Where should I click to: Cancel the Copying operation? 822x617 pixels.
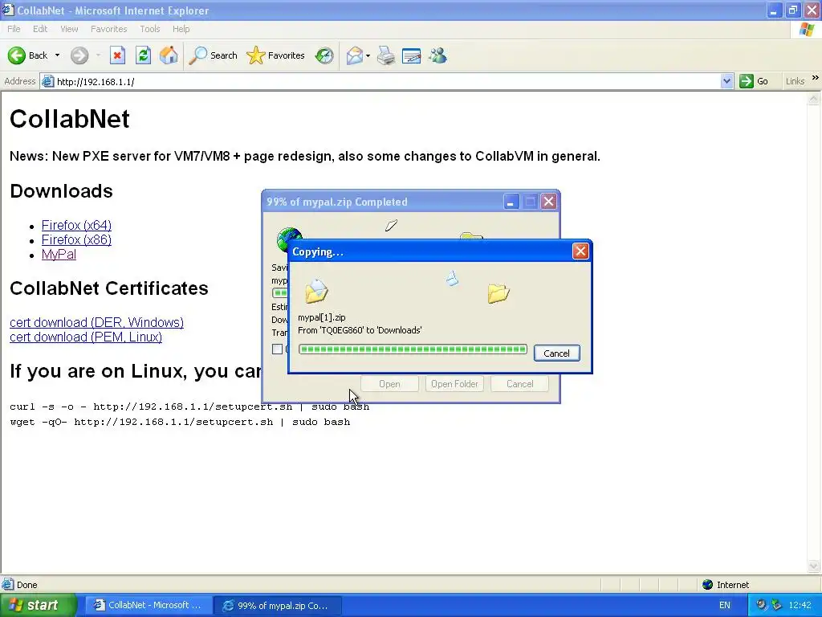557,353
